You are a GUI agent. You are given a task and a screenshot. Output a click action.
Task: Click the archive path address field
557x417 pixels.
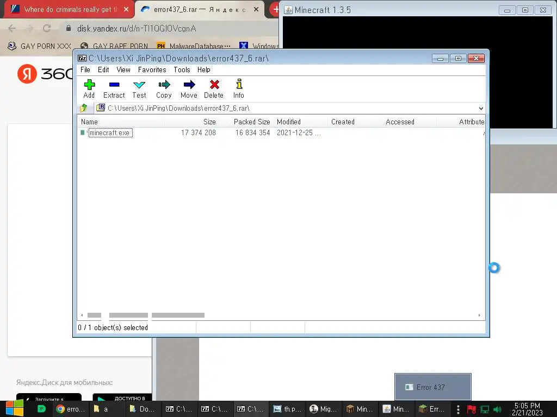click(286, 108)
